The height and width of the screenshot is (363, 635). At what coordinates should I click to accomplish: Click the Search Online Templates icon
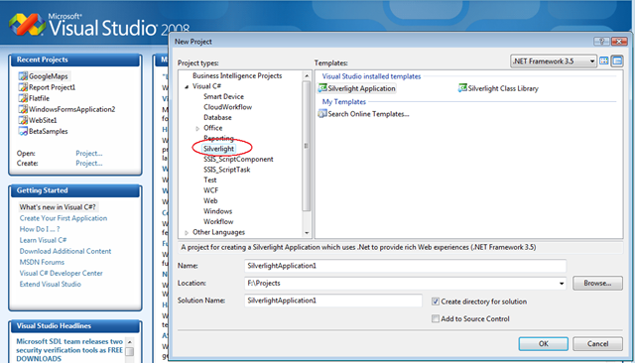point(322,114)
